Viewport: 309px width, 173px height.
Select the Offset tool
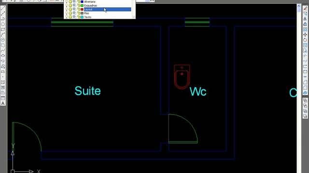[305, 24]
